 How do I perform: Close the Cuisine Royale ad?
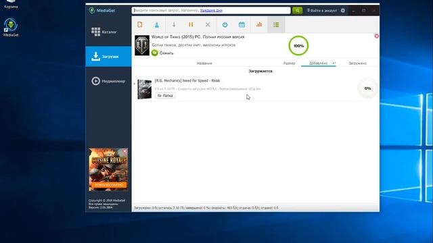pyautogui.click(x=124, y=151)
